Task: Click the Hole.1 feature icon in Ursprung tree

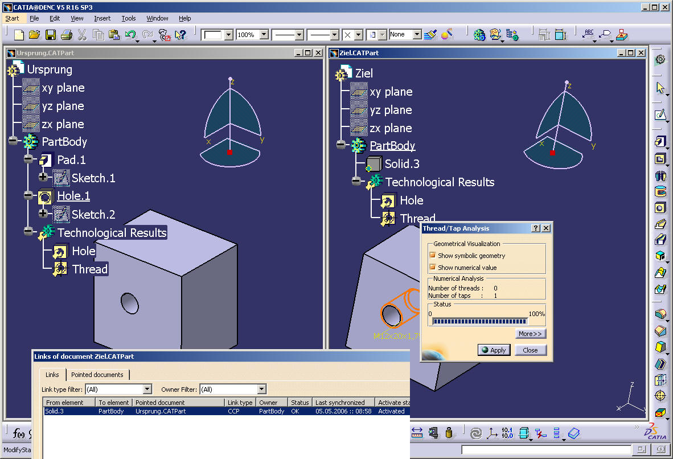Action: (45, 196)
